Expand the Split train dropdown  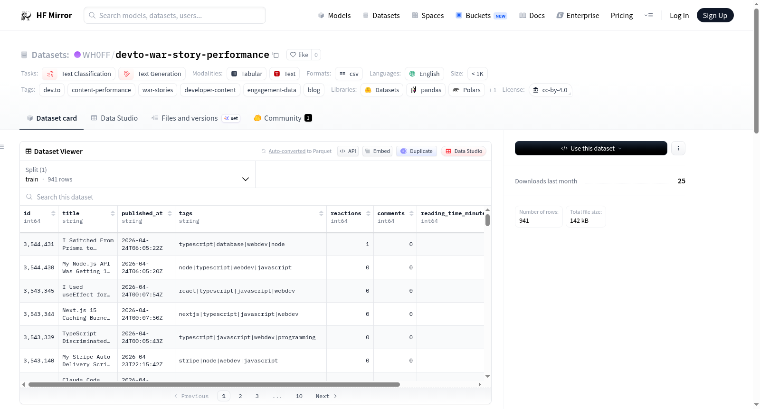[x=137, y=174]
